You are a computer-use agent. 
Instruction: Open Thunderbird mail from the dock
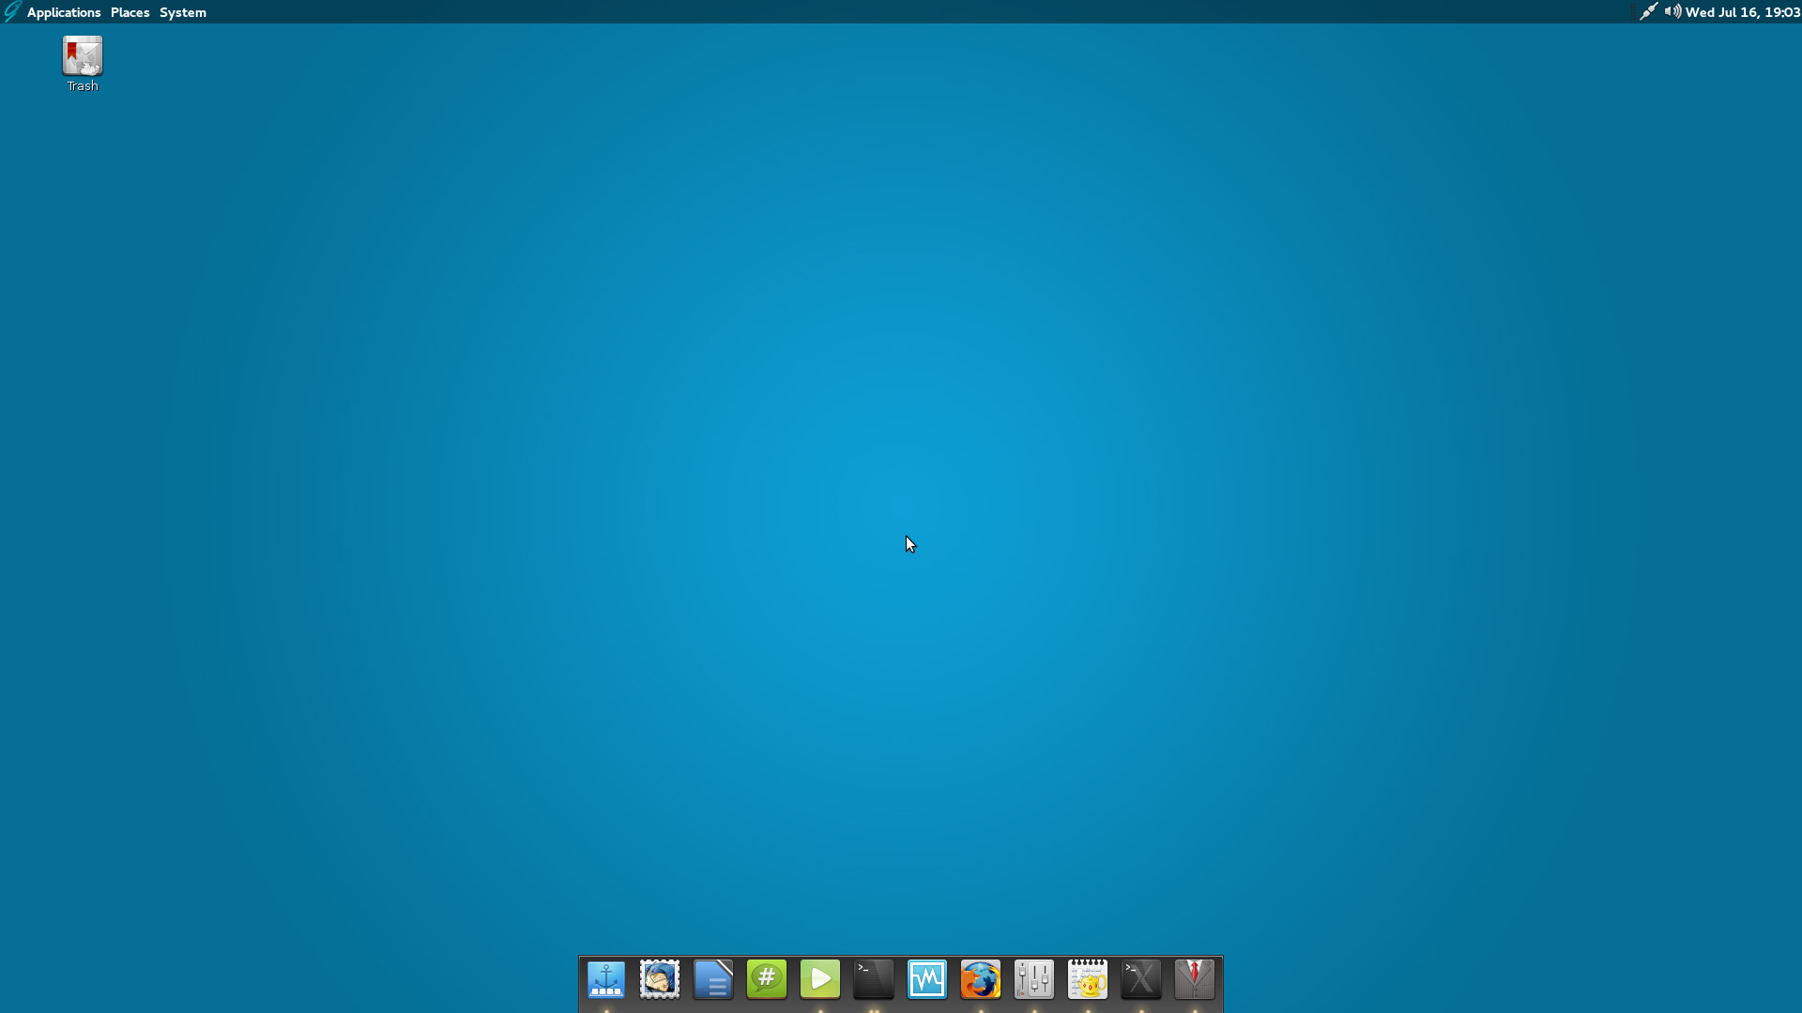(660, 979)
